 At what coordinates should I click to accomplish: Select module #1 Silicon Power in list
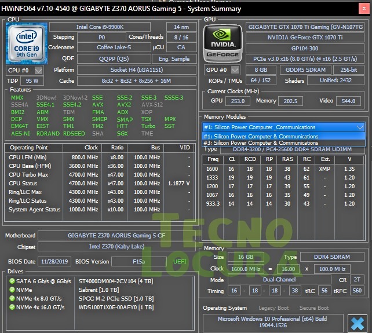283,136
